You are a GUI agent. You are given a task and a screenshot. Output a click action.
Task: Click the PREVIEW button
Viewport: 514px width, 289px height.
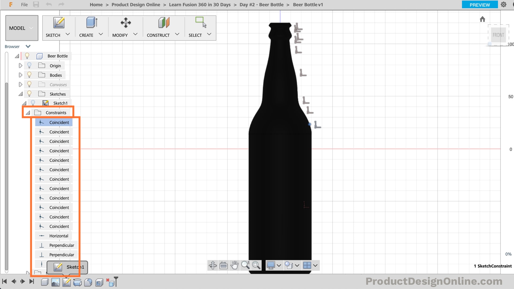pyautogui.click(x=479, y=5)
